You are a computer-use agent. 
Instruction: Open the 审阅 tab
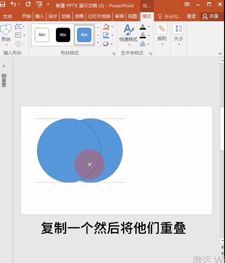point(119,16)
